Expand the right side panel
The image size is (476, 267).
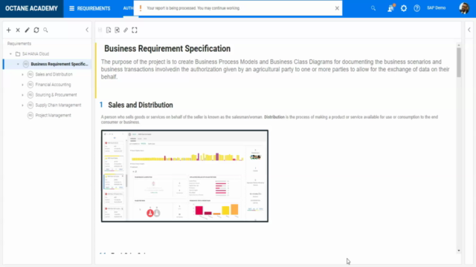pyautogui.click(x=469, y=30)
